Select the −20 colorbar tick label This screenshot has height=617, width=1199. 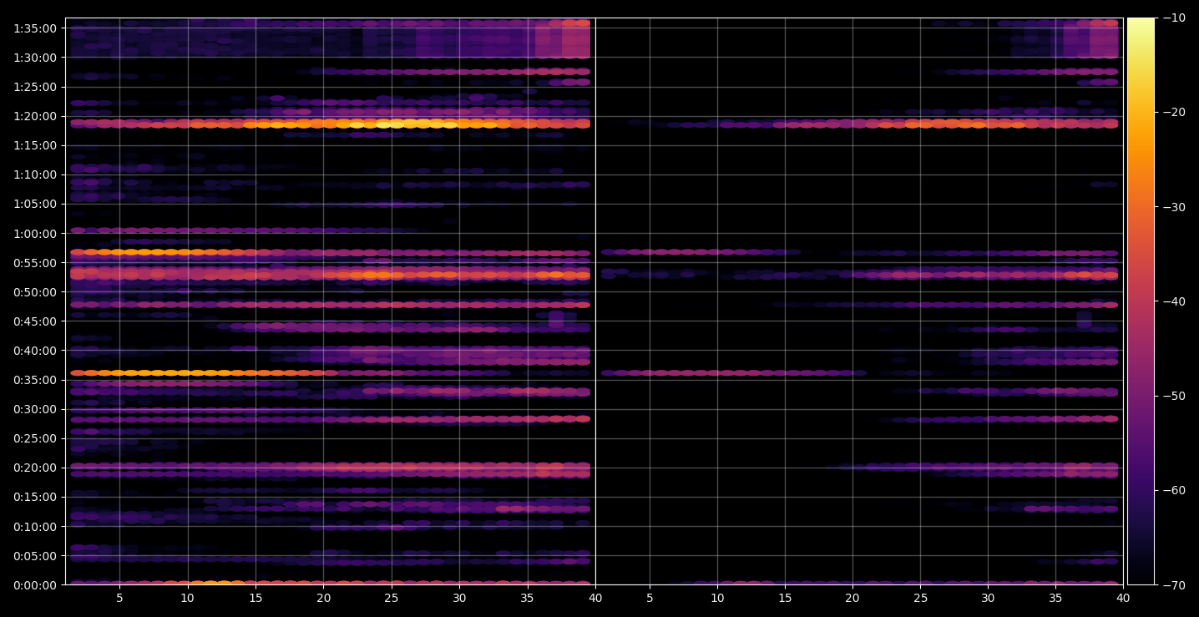(x=1173, y=113)
